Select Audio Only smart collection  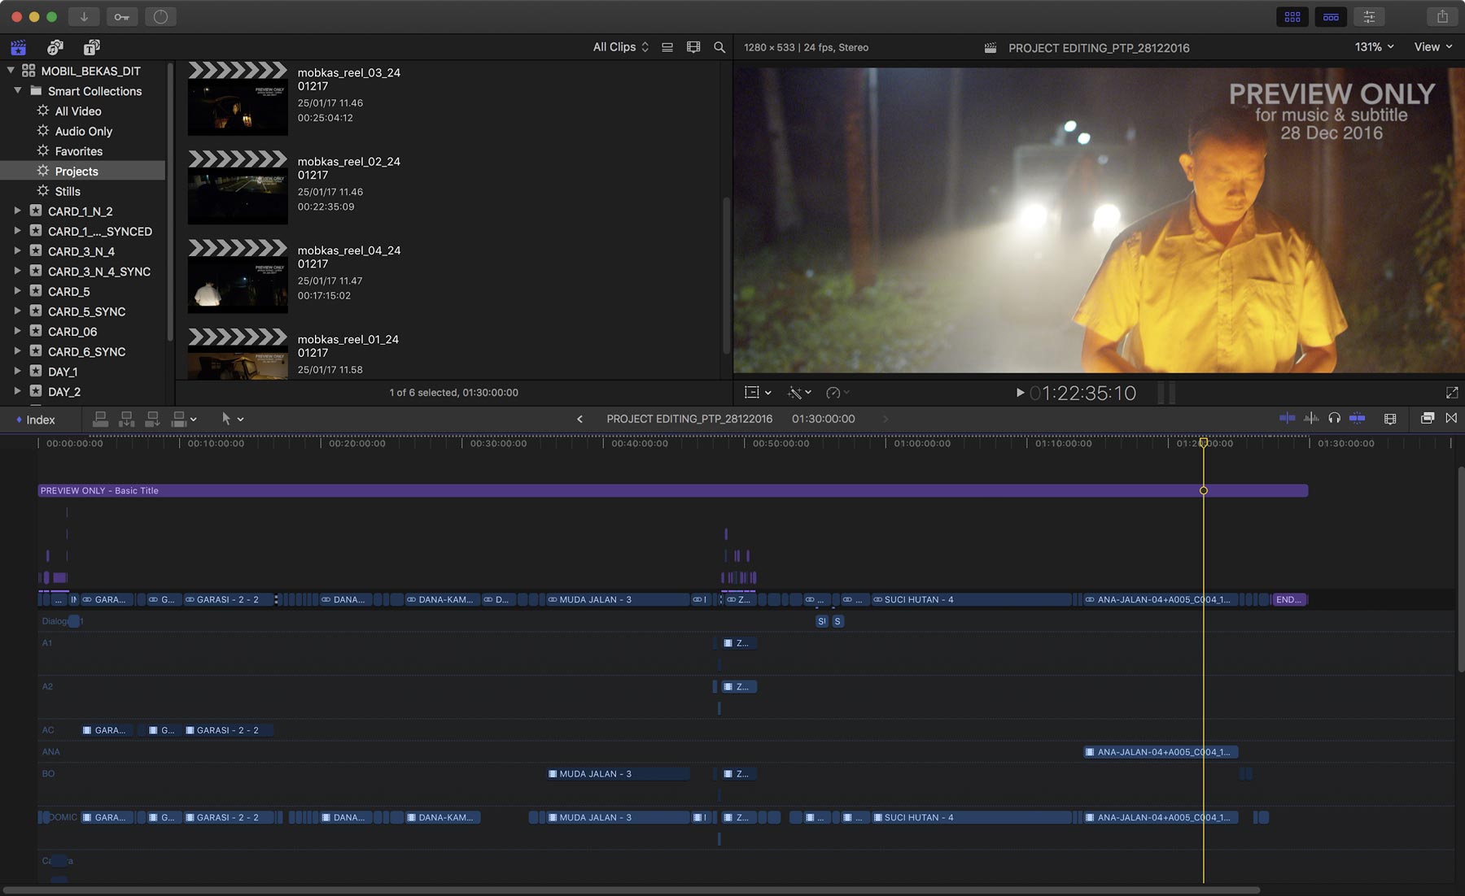(x=83, y=131)
